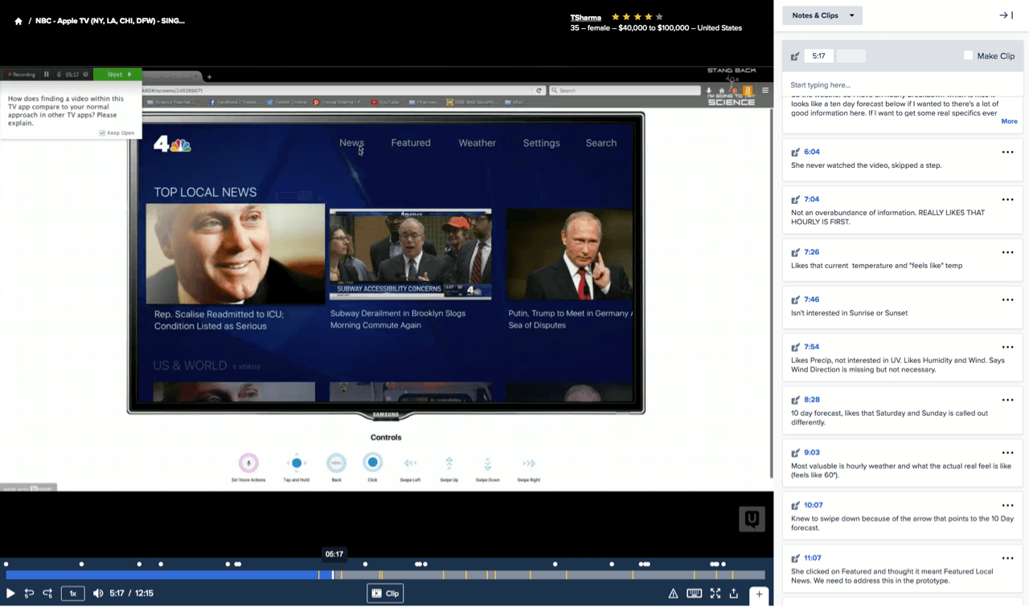Play the session video
Screen dimensions: 1029x607
point(10,593)
